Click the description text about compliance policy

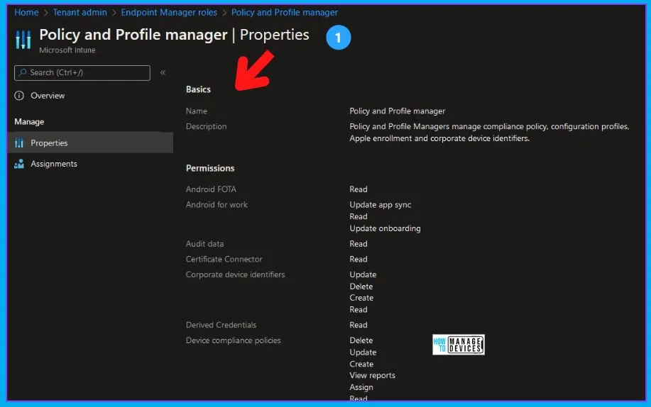[489, 133]
